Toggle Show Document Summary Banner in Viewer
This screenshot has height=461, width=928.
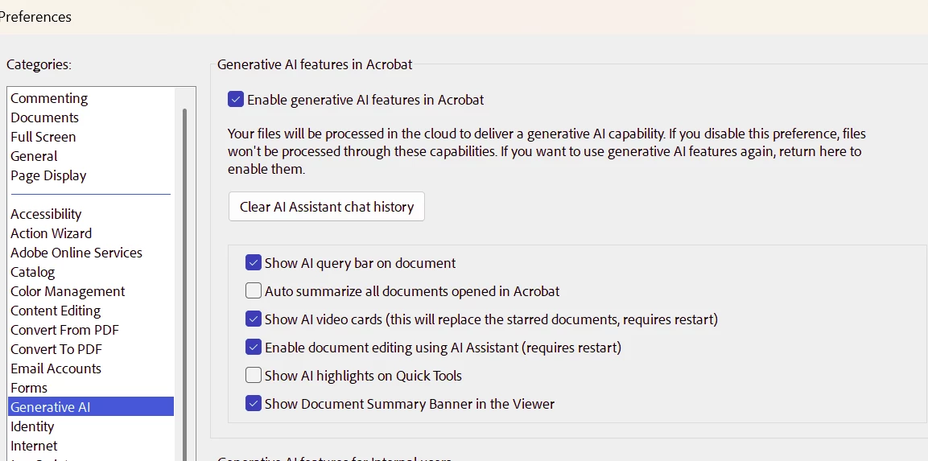[x=254, y=404]
